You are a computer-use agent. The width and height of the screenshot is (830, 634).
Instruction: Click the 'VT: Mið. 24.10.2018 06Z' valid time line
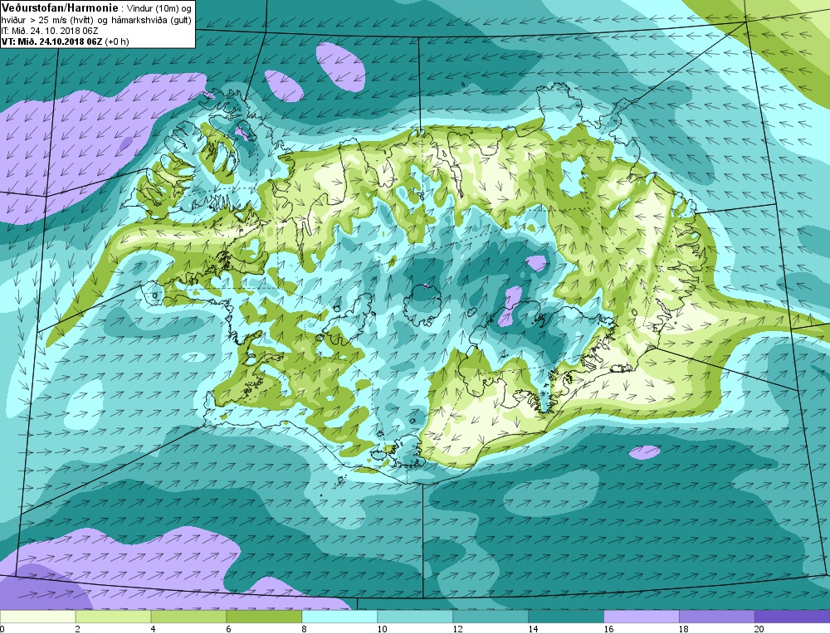click(x=51, y=41)
